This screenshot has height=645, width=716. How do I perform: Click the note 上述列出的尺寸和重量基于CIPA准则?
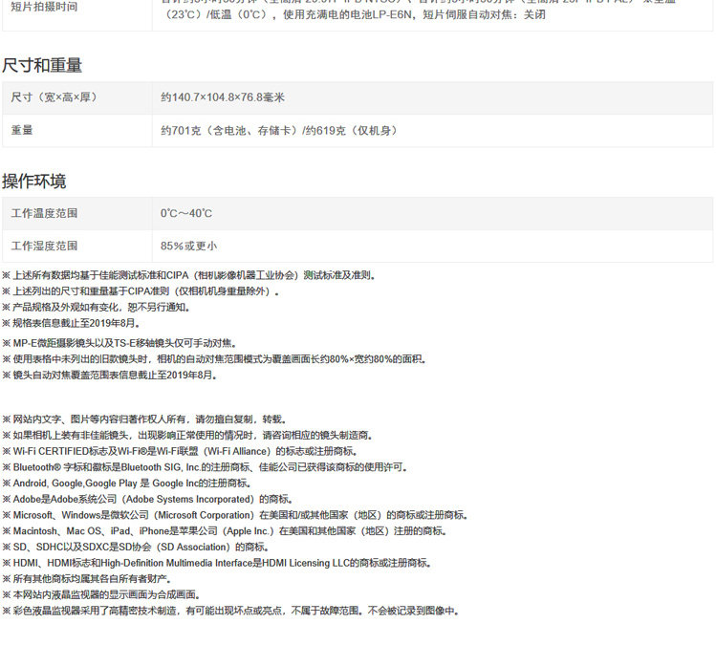tap(141, 291)
